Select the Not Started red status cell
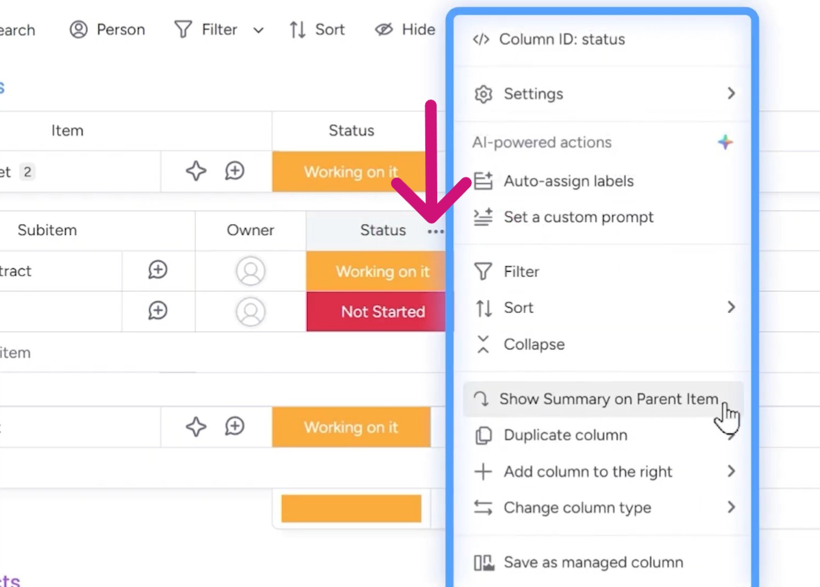820x587 pixels. pyautogui.click(x=382, y=311)
